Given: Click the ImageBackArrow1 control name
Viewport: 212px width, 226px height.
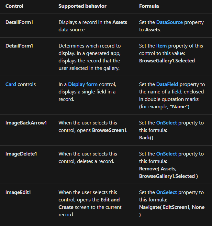Looking at the screenshot, I should pos(26,123).
